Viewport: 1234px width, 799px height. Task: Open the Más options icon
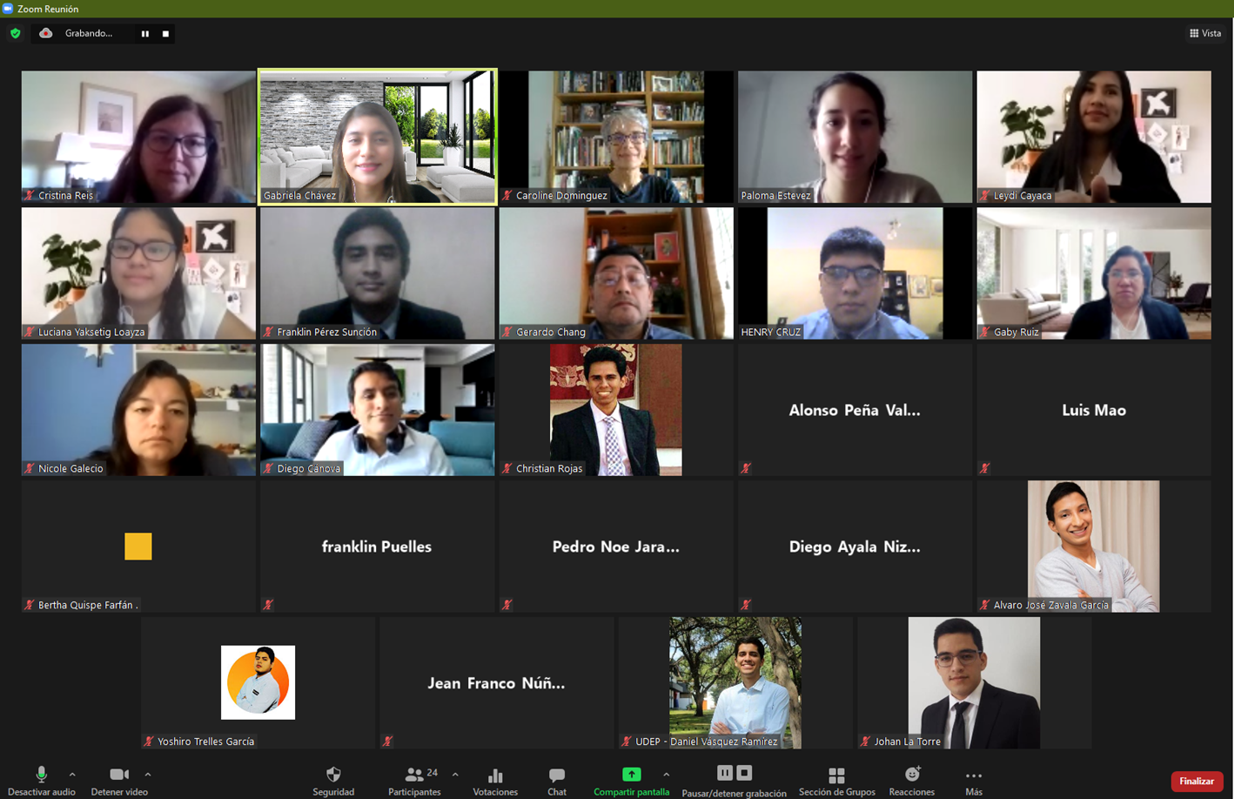coord(974,775)
